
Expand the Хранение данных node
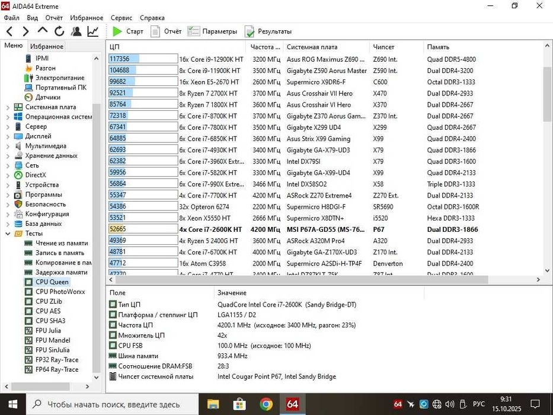(x=8, y=155)
